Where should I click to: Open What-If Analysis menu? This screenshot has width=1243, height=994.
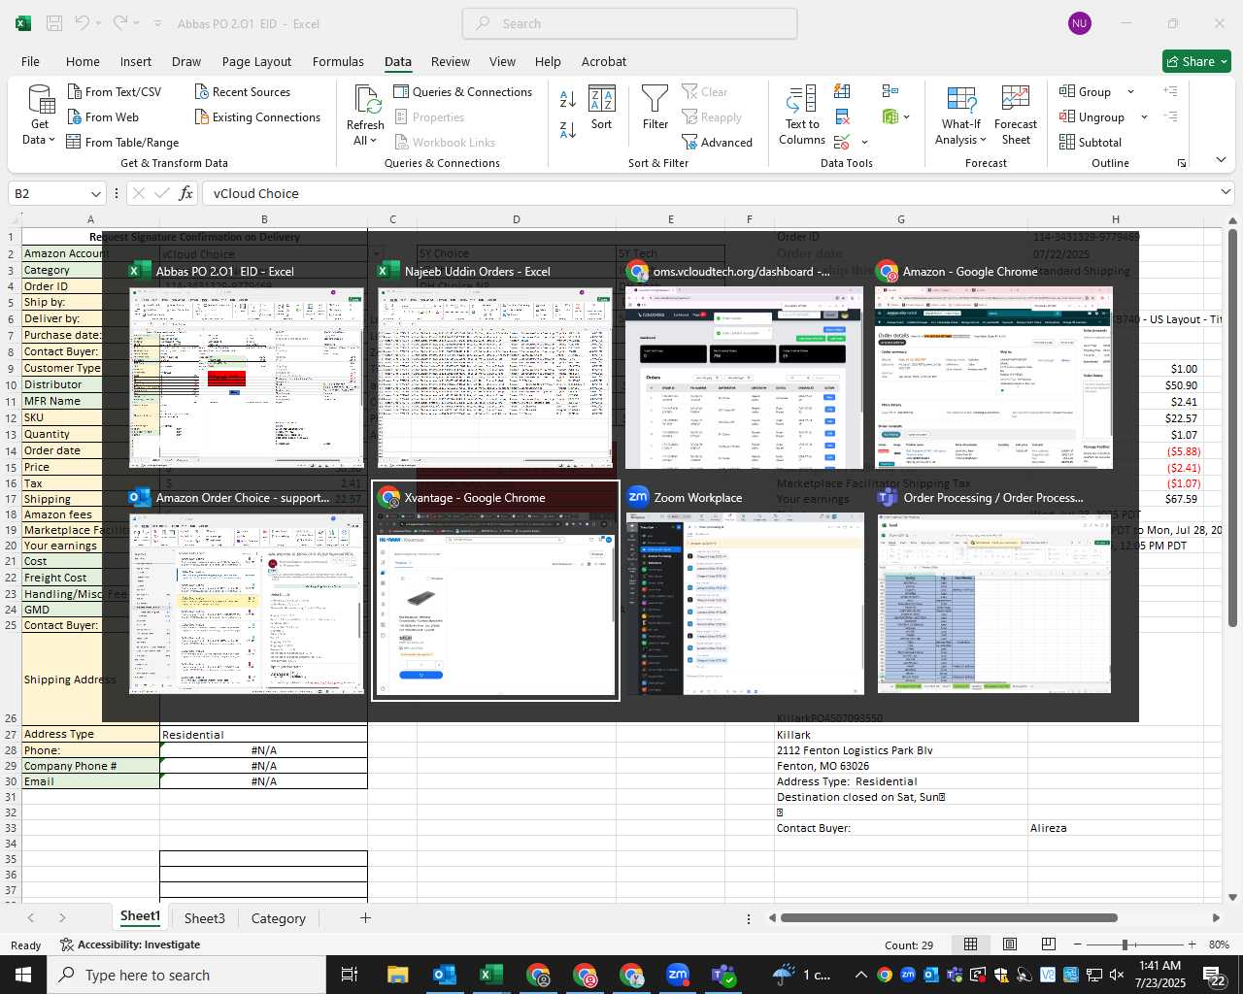[x=960, y=116]
